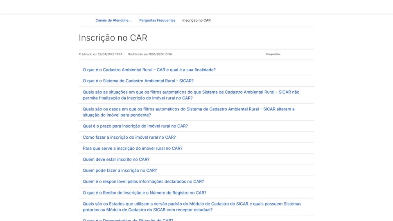Expand question on Estados using standard Módulo de Cadastro
The width and height of the screenshot is (393, 221).
click(192, 207)
